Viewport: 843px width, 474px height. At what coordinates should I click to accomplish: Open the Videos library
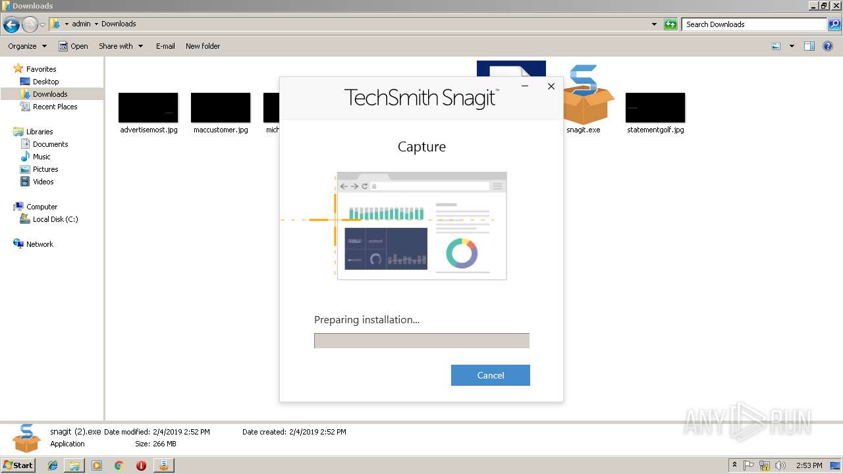[43, 182]
